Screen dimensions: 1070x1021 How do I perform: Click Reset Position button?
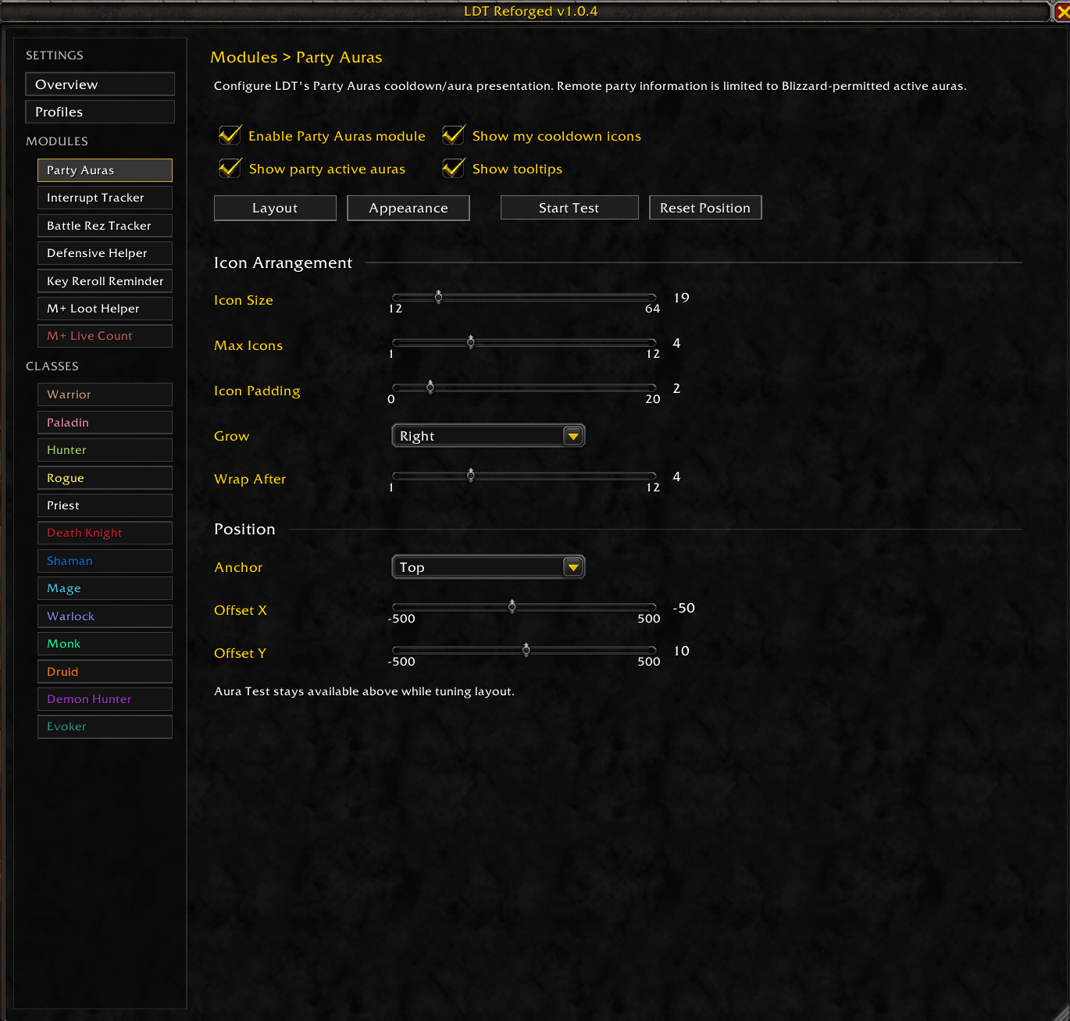click(705, 208)
